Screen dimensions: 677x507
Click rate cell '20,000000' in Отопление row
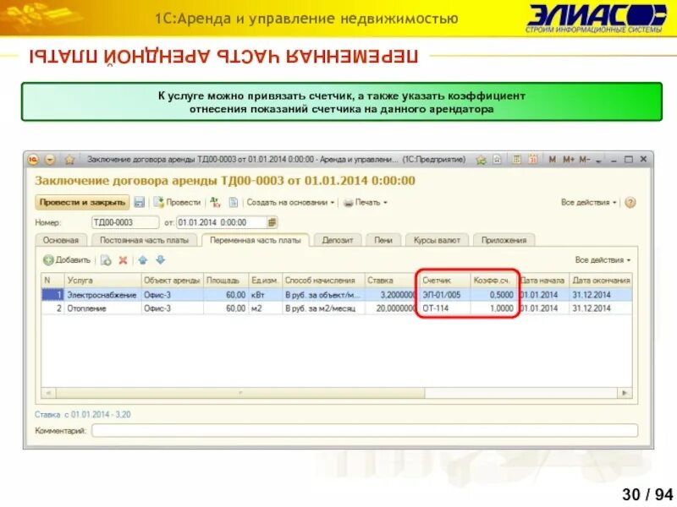point(390,308)
